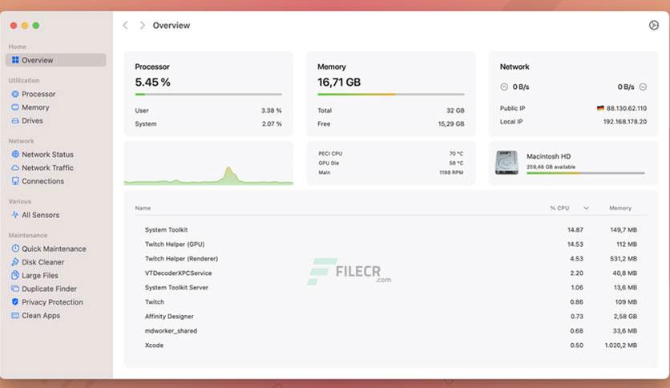Select Network Traffic in the sidebar
The image size is (670, 388).
(x=47, y=168)
